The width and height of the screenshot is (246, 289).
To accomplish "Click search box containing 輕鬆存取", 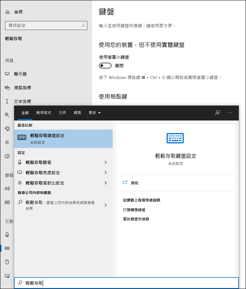I will pyautogui.click(x=127, y=283).
